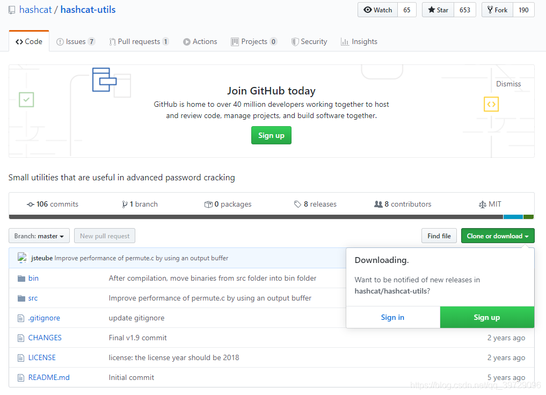Open the CHANGES file
Screen dimensions: 546x395
[x=45, y=338]
